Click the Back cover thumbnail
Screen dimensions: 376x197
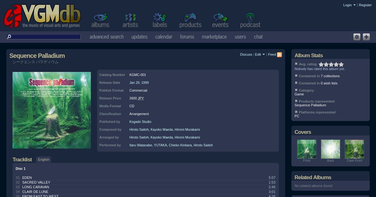coord(330,149)
